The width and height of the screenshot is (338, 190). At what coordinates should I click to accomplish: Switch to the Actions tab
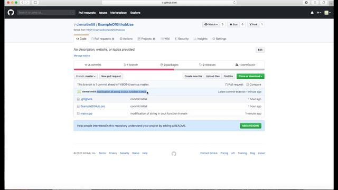tap(126, 39)
